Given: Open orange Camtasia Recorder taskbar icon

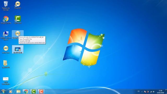Looking at the screenshot, I should 41,92.
